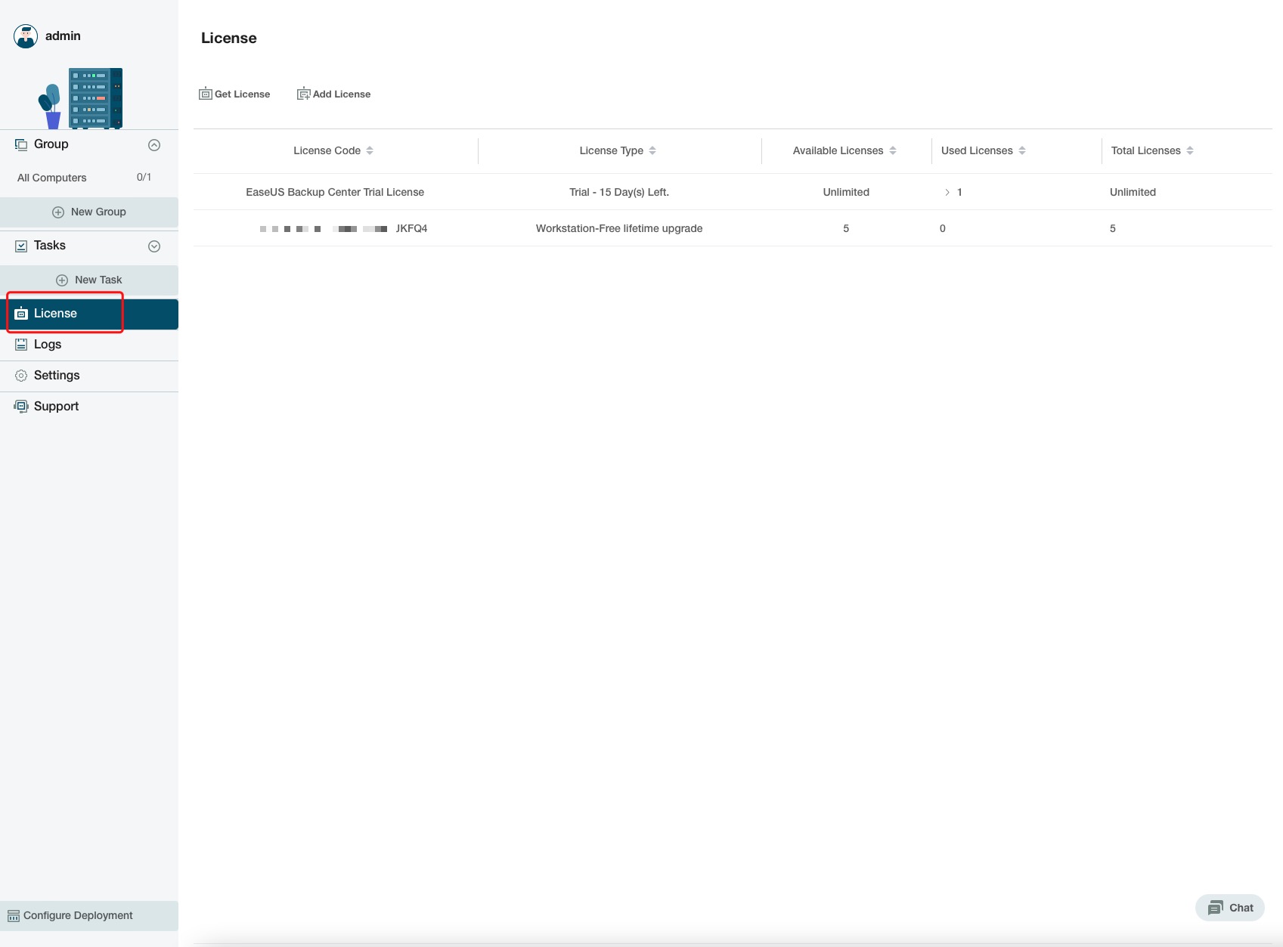Screen dimensions: 1283x947
Task: Select license code ending in JKFQ4
Action: [x=344, y=228]
